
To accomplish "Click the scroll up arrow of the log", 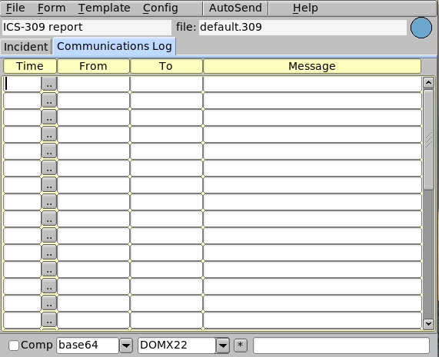I will (428, 82).
